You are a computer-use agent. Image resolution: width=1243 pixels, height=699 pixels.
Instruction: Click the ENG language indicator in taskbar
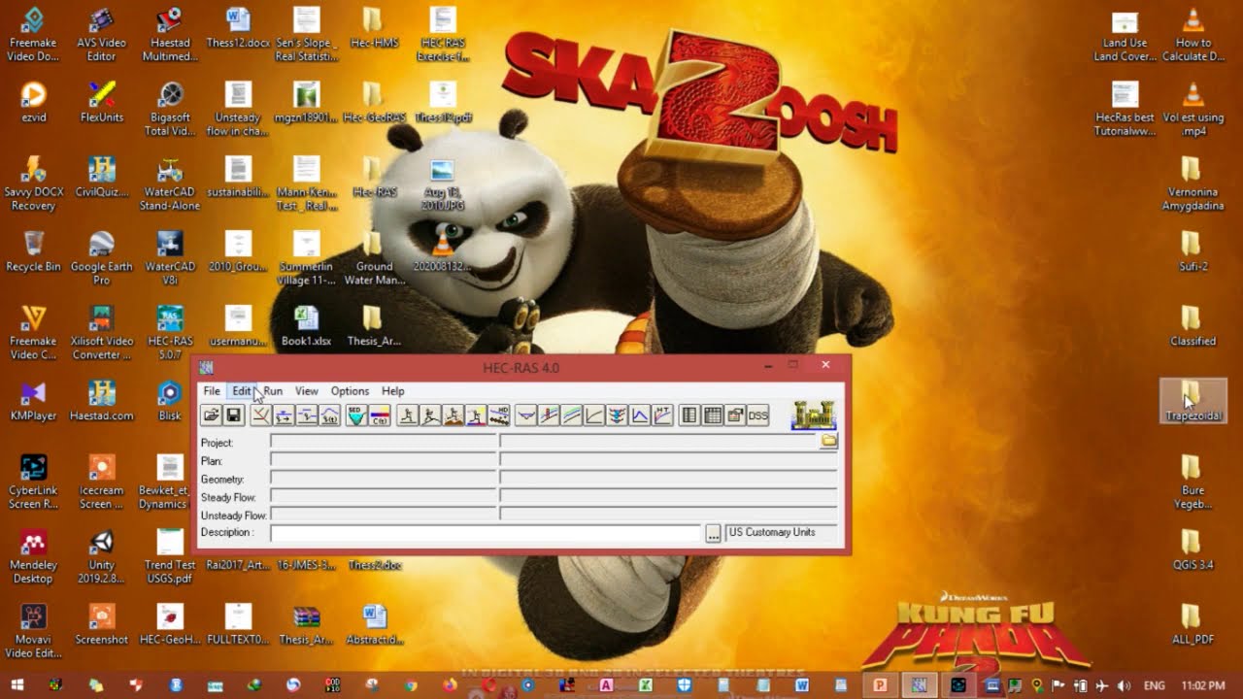(1155, 685)
